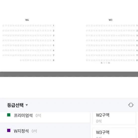This screenshot has width=138, height=138.
Task: Expand the 등급선택 dropdown arrow
Action: pos(27,105)
